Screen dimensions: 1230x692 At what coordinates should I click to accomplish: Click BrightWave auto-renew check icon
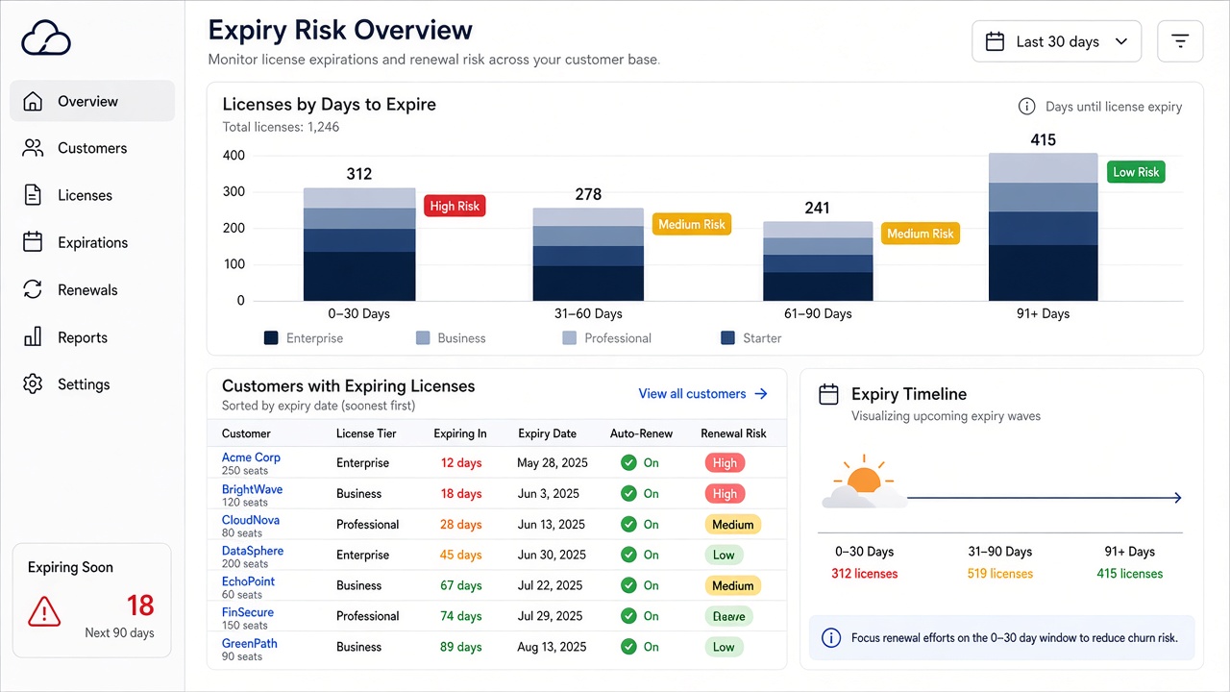coord(628,493)
